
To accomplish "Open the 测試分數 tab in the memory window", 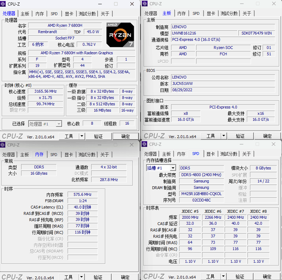I will click(x=87, y=155).
